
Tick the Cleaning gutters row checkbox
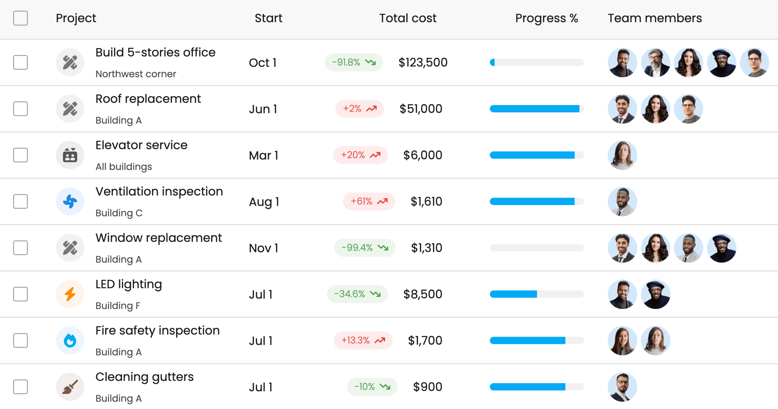pos(20,387)
